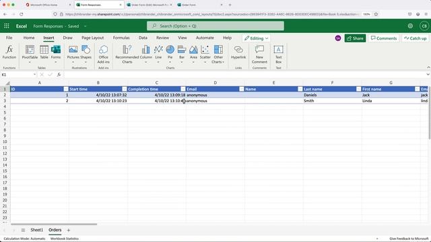
Task: Open the File menu
Action: tap(9, 38)
